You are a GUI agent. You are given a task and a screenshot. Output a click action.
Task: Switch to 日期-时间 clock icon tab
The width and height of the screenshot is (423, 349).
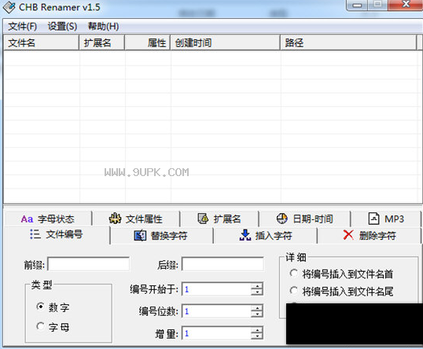(x=304, y=219)
